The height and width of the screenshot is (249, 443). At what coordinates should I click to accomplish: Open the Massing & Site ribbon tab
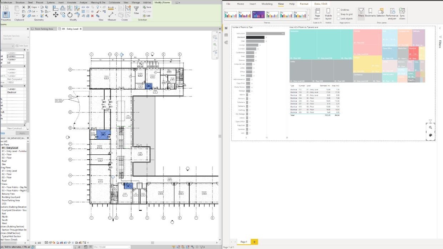pos(98,2)
